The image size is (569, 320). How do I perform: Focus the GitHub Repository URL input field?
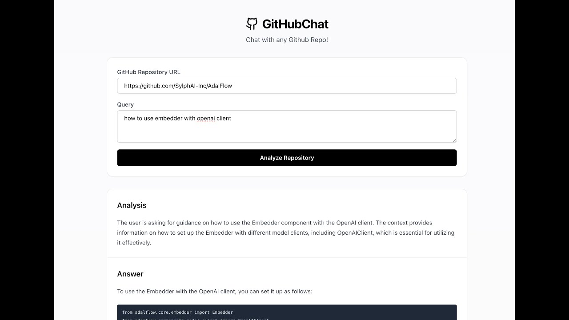tap(287, 86)
